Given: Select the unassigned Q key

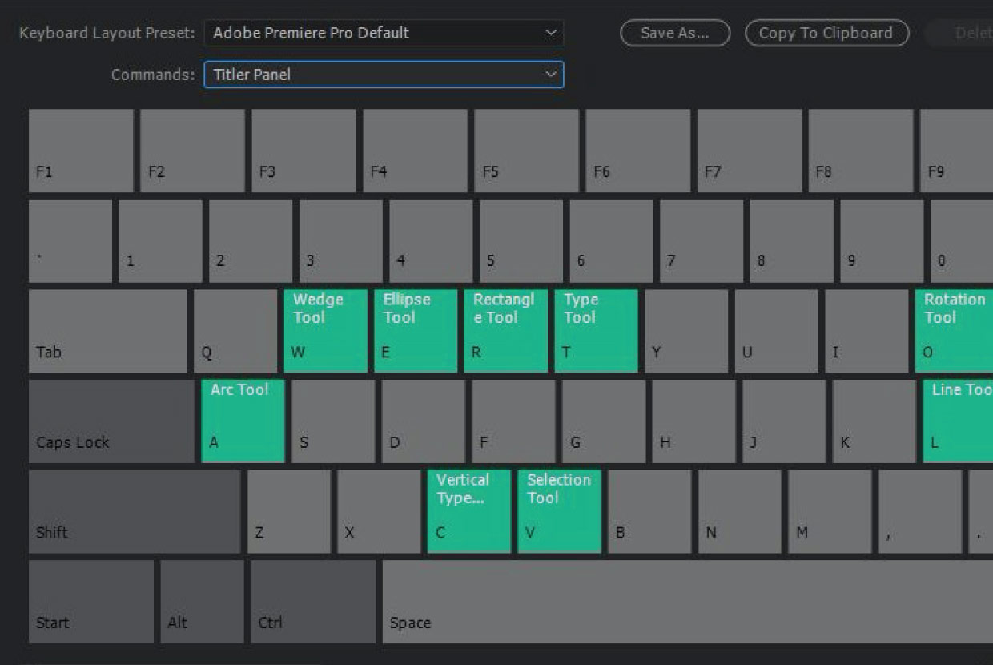Looking at the screenshot, I should [235, 331].
